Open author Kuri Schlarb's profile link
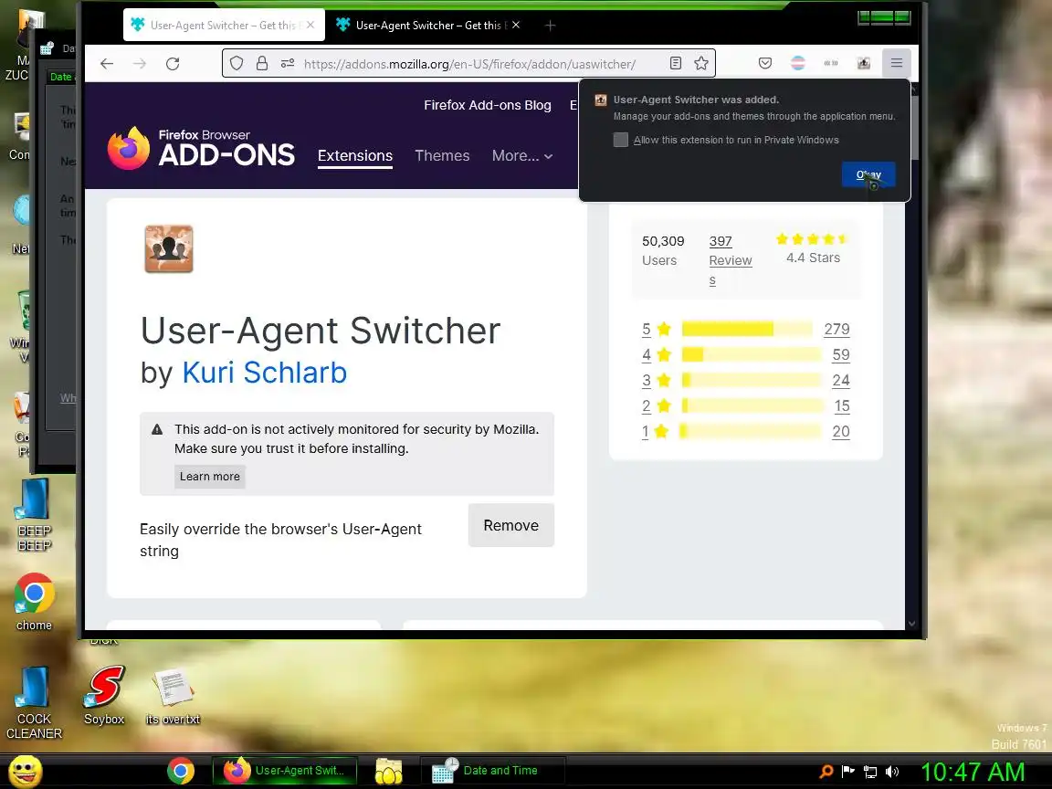 click(x=264, y=373)
